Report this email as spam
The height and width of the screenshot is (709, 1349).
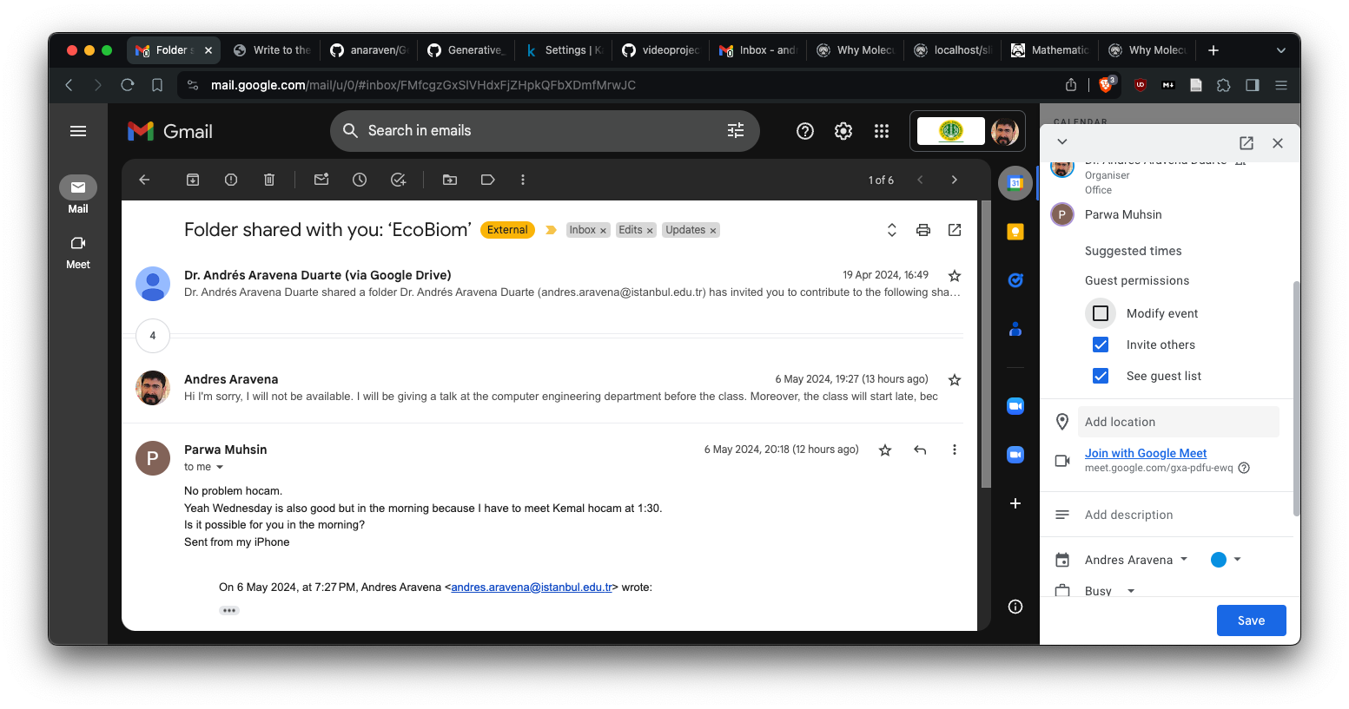tap(231, 180)
